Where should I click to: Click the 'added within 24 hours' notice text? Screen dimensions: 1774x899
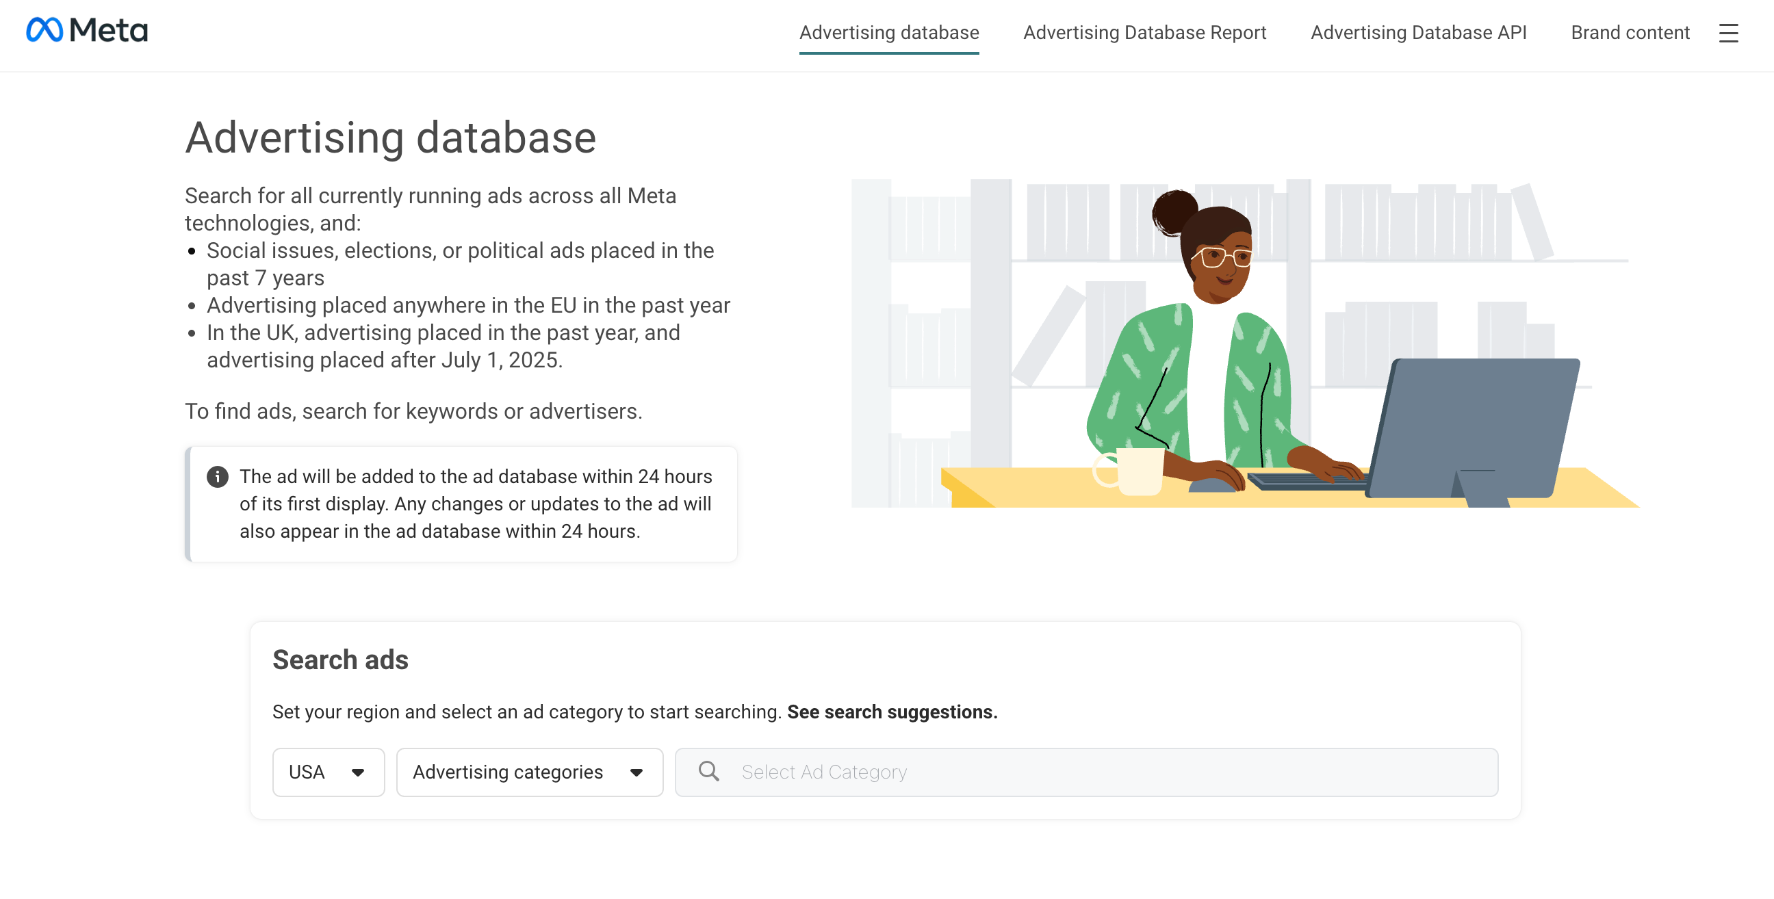pyautogui.click(x=475, y=504)
